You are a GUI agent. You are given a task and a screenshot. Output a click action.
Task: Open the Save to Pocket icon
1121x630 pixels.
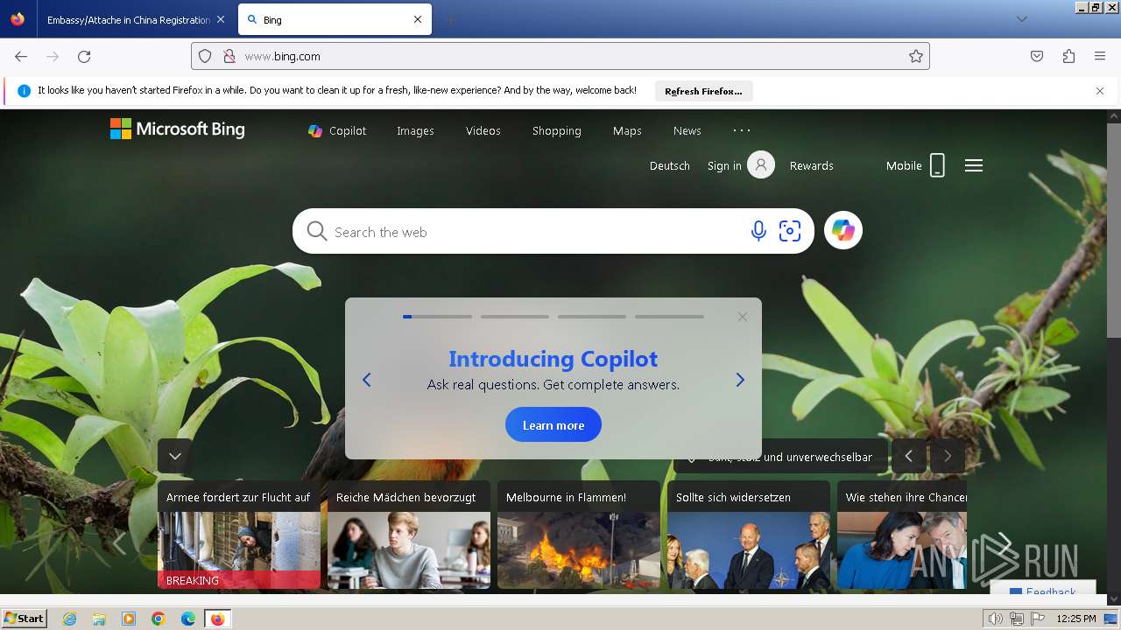coord(1037,56)
